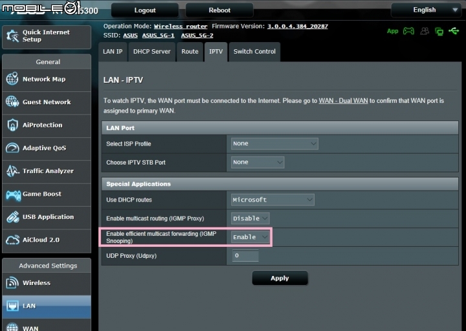The height and width of the screenshot is (331, 466).
Task: Open AiProtection menu item
Action: click(x=47, y=125)
